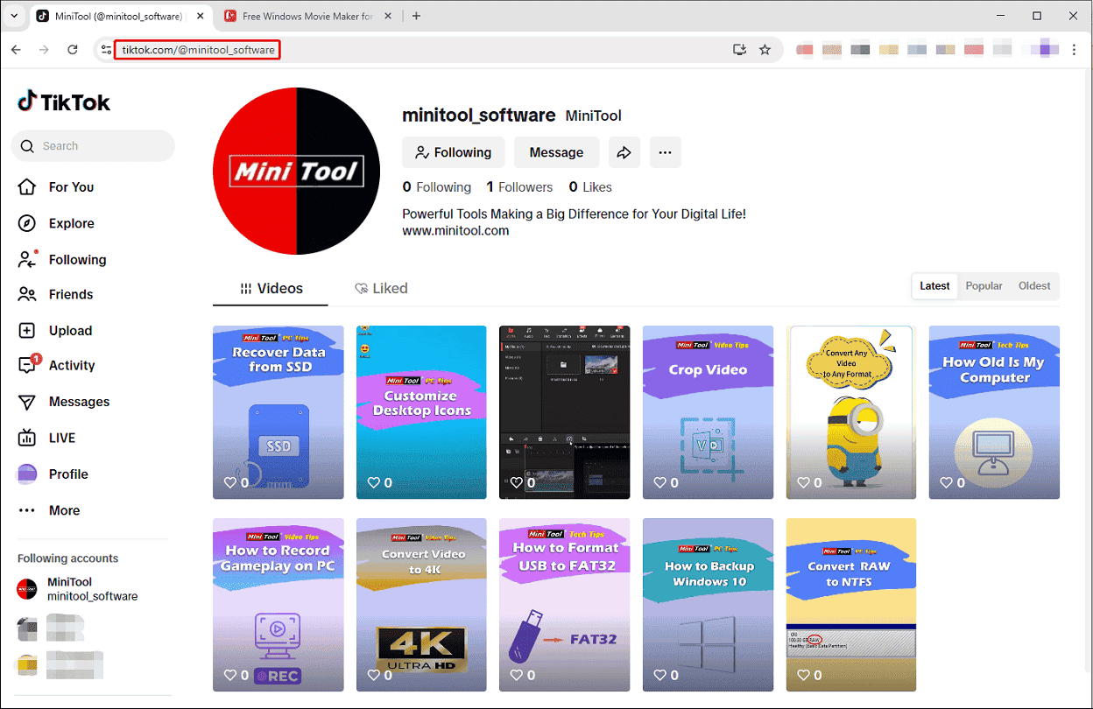Open the Format USB to FAT32 video
The width and height of the screenshot is (1093, 709).
(564, 605)
